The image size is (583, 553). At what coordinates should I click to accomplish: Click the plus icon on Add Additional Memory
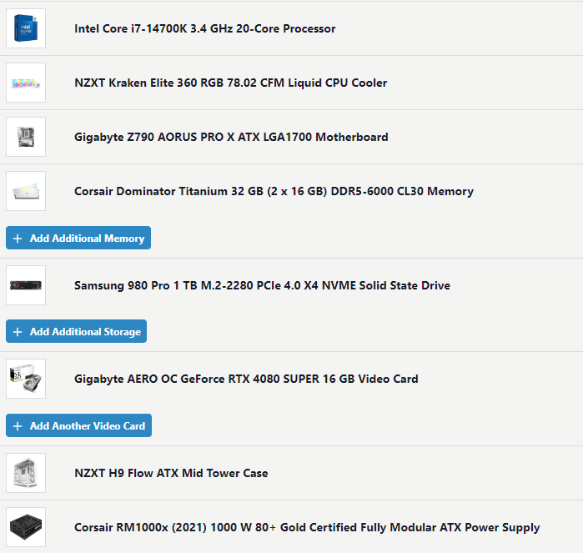18,239
